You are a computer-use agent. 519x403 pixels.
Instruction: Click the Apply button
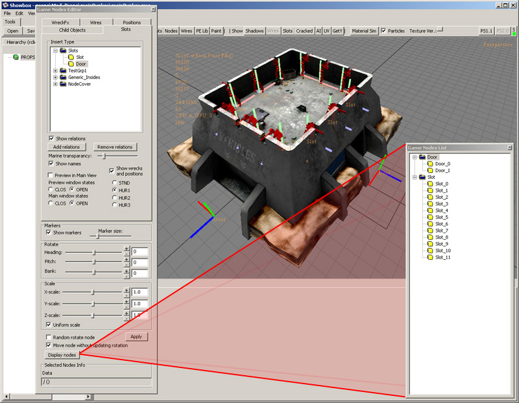pos(136,336)
